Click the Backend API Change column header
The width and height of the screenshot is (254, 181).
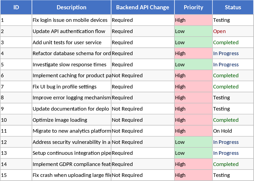pyautogui.click(x=142, y=7)
